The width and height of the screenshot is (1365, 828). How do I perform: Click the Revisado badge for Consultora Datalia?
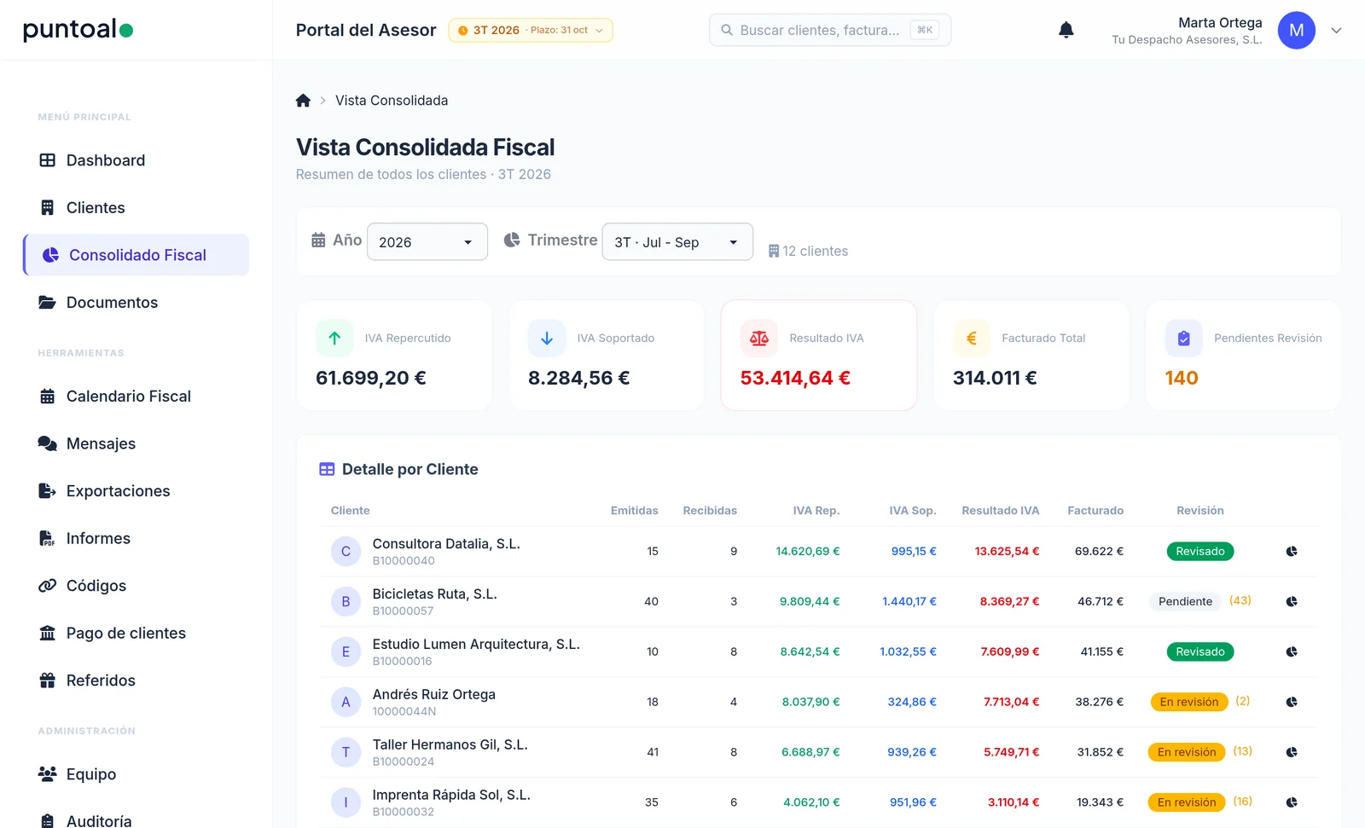(x=1199, y=552)
